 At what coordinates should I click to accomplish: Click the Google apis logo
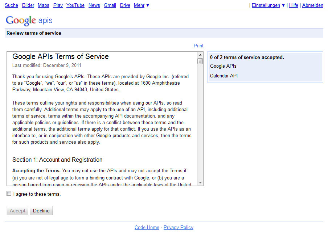(x=29, y=21)
